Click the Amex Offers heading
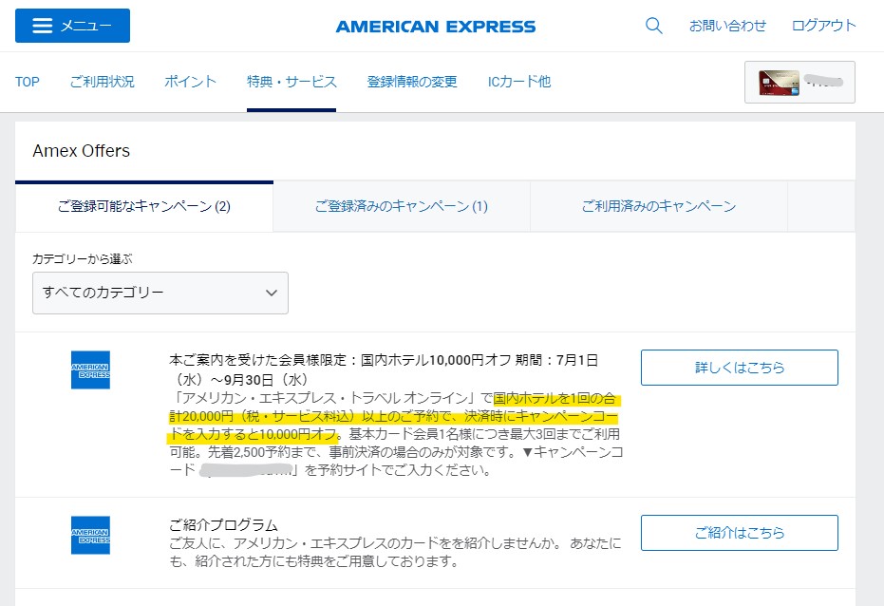The height and width of the screenshot is (606, 884). coord(82,151)
